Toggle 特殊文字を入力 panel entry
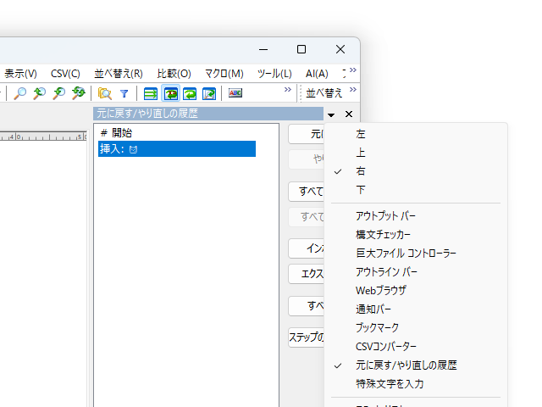The height and width of the screenshot is (407, 542). tap(416, 384)
